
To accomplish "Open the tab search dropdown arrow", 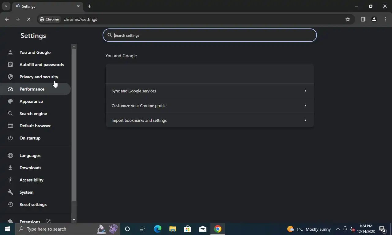I will coord(6,6).
